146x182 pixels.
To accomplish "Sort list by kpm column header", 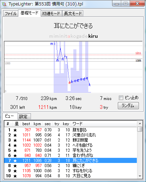I will point(37,124).
